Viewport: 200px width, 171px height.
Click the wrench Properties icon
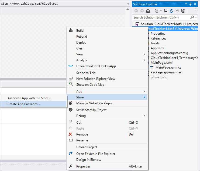click(71, 166)
